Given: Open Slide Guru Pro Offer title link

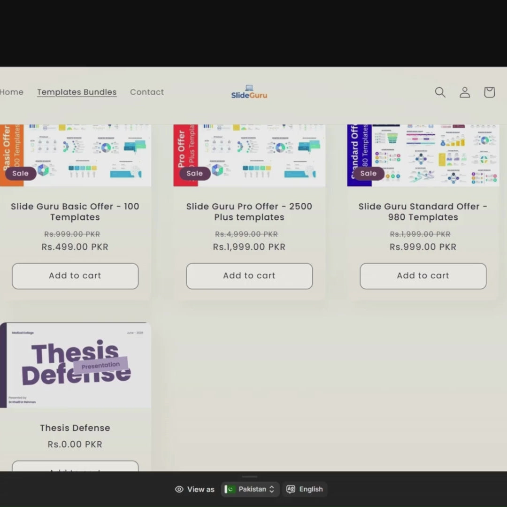Looking at the screenshot, I should pyautogui.click(x=249, y=211).
